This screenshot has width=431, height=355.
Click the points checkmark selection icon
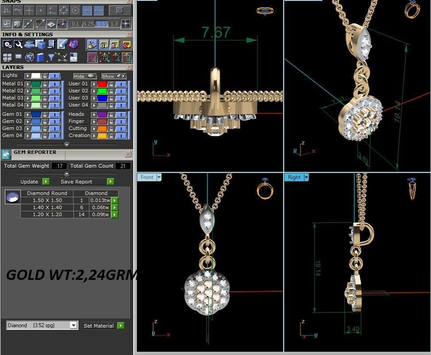63,57
